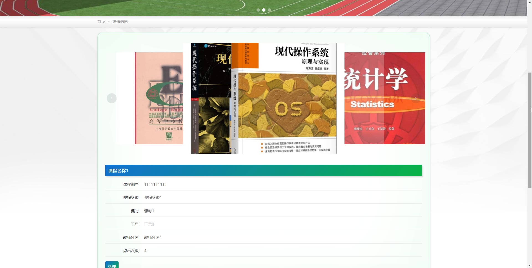The height and width of the screenshot is (268, 532).
Task: Click the 课时 label
Action: click(x=135, y=211)
